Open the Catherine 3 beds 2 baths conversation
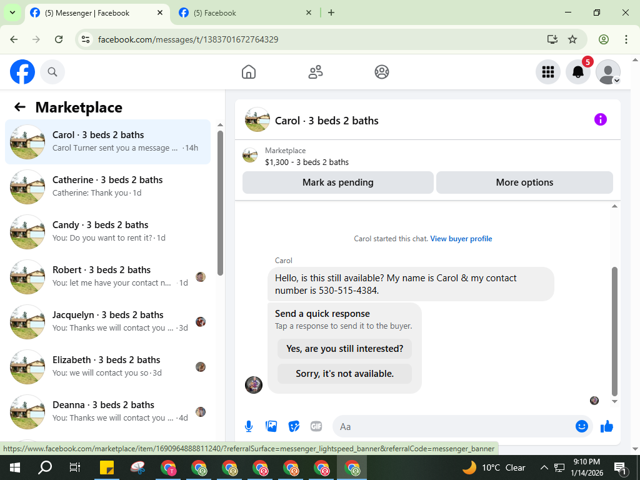 pos(107,186)
